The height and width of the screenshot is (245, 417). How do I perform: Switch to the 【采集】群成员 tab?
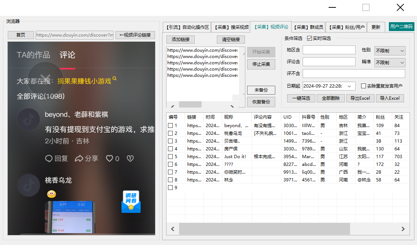(x=309, y=27)
